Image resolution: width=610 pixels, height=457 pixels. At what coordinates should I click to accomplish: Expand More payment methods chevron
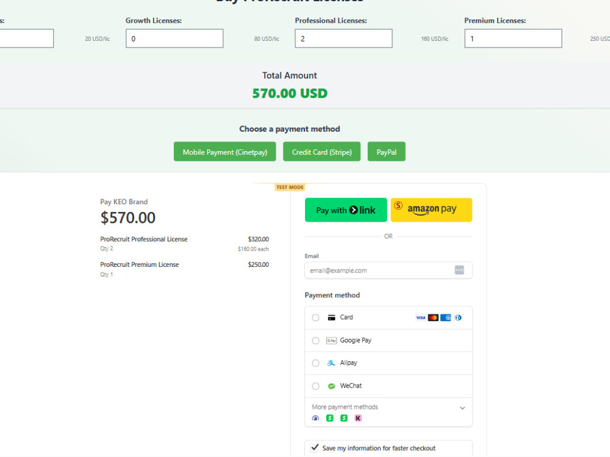pyautogui.click(x=462, y=408)
